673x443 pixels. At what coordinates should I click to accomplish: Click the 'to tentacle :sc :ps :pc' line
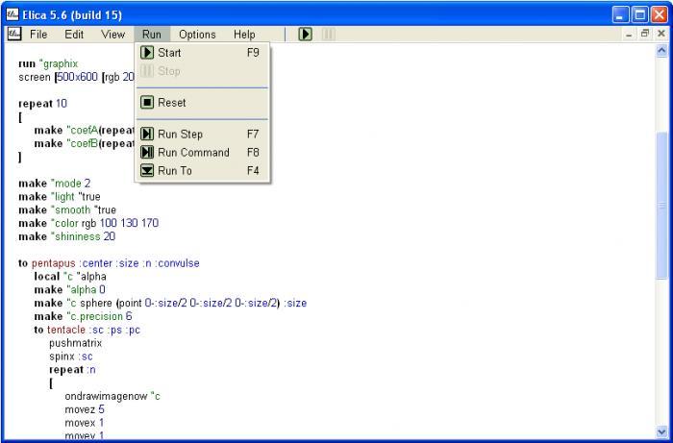(x=87, y=330)
